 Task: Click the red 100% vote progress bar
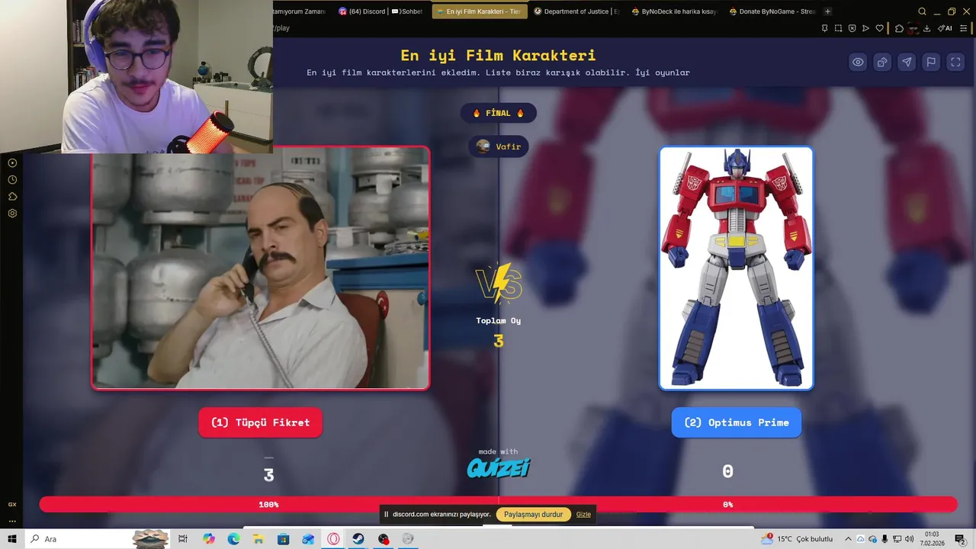click(x=268, y=504)
